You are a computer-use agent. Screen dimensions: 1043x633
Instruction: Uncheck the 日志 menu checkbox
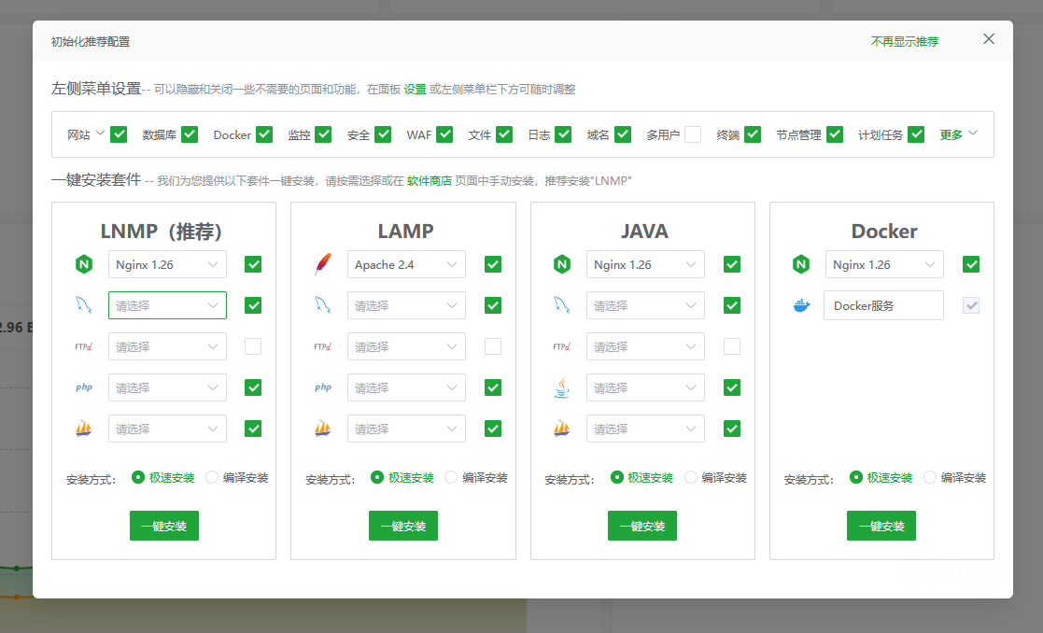[563, 134]
